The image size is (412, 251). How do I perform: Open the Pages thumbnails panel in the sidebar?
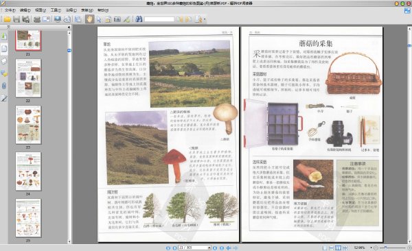4,49
